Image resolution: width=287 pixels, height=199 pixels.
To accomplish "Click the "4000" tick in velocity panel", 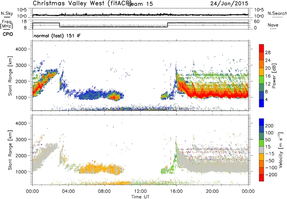I will [21, 123].
